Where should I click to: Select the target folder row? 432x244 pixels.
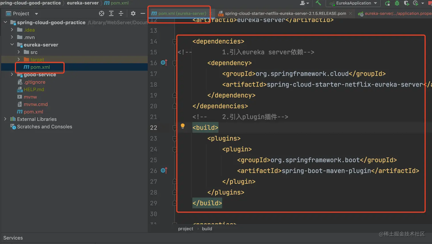74,60
